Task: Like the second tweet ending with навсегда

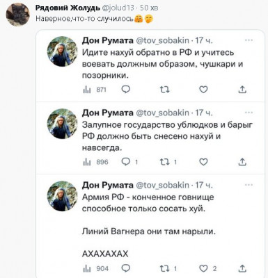Action: click(203, 162)
